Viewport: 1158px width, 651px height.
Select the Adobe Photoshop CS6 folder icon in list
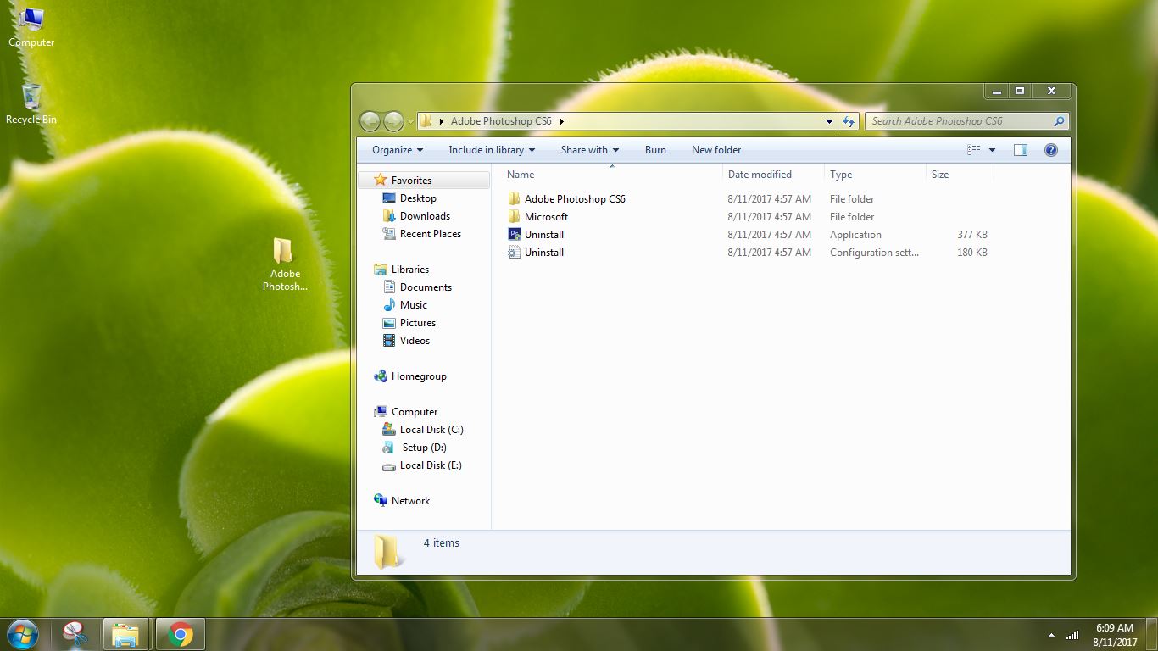pyautogui.click(x=514, y=199)
